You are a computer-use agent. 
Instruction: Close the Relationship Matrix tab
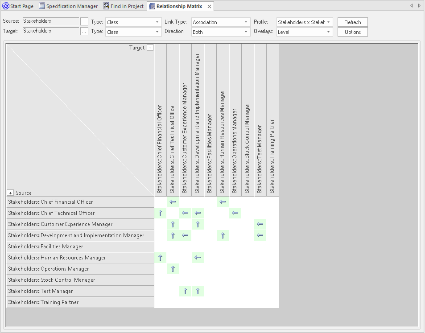click(x=210, y=6)
